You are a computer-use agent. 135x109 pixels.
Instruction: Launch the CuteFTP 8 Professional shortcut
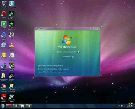[x=12, y=88]
